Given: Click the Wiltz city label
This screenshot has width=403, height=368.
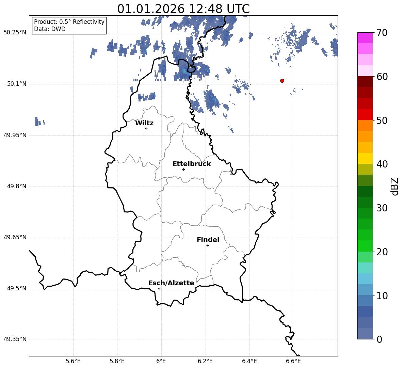Looking at the screenshot, I should [144, 123].
